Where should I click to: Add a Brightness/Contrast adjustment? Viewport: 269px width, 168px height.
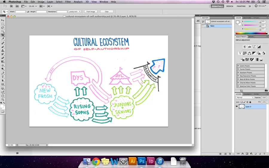point(245,47)
